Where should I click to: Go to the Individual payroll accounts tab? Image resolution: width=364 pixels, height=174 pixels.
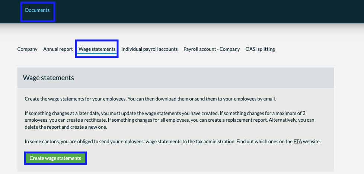[150, 49]
